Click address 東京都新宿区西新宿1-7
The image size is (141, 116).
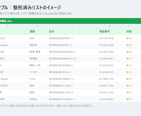pos(61,38)
